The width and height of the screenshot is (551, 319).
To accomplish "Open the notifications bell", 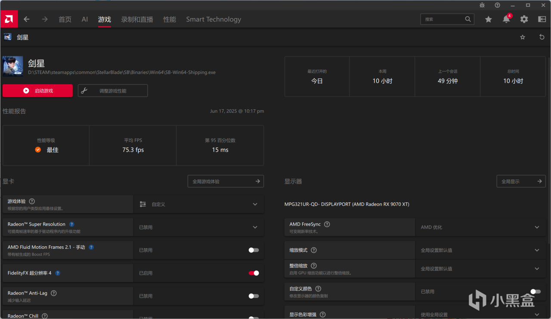I will (x=506, y=19).
